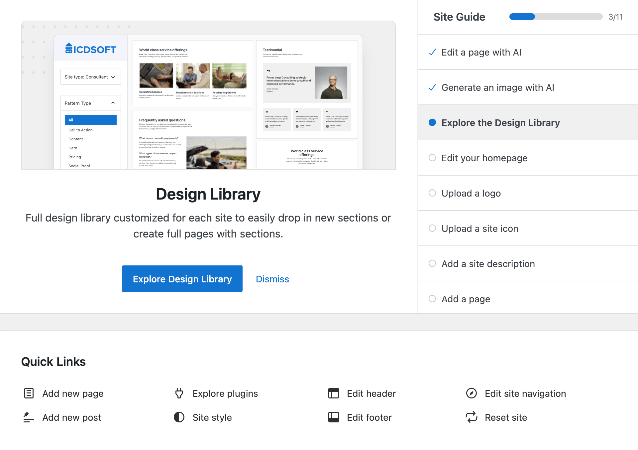Open the Site type: Consultant dropdown

90,77
